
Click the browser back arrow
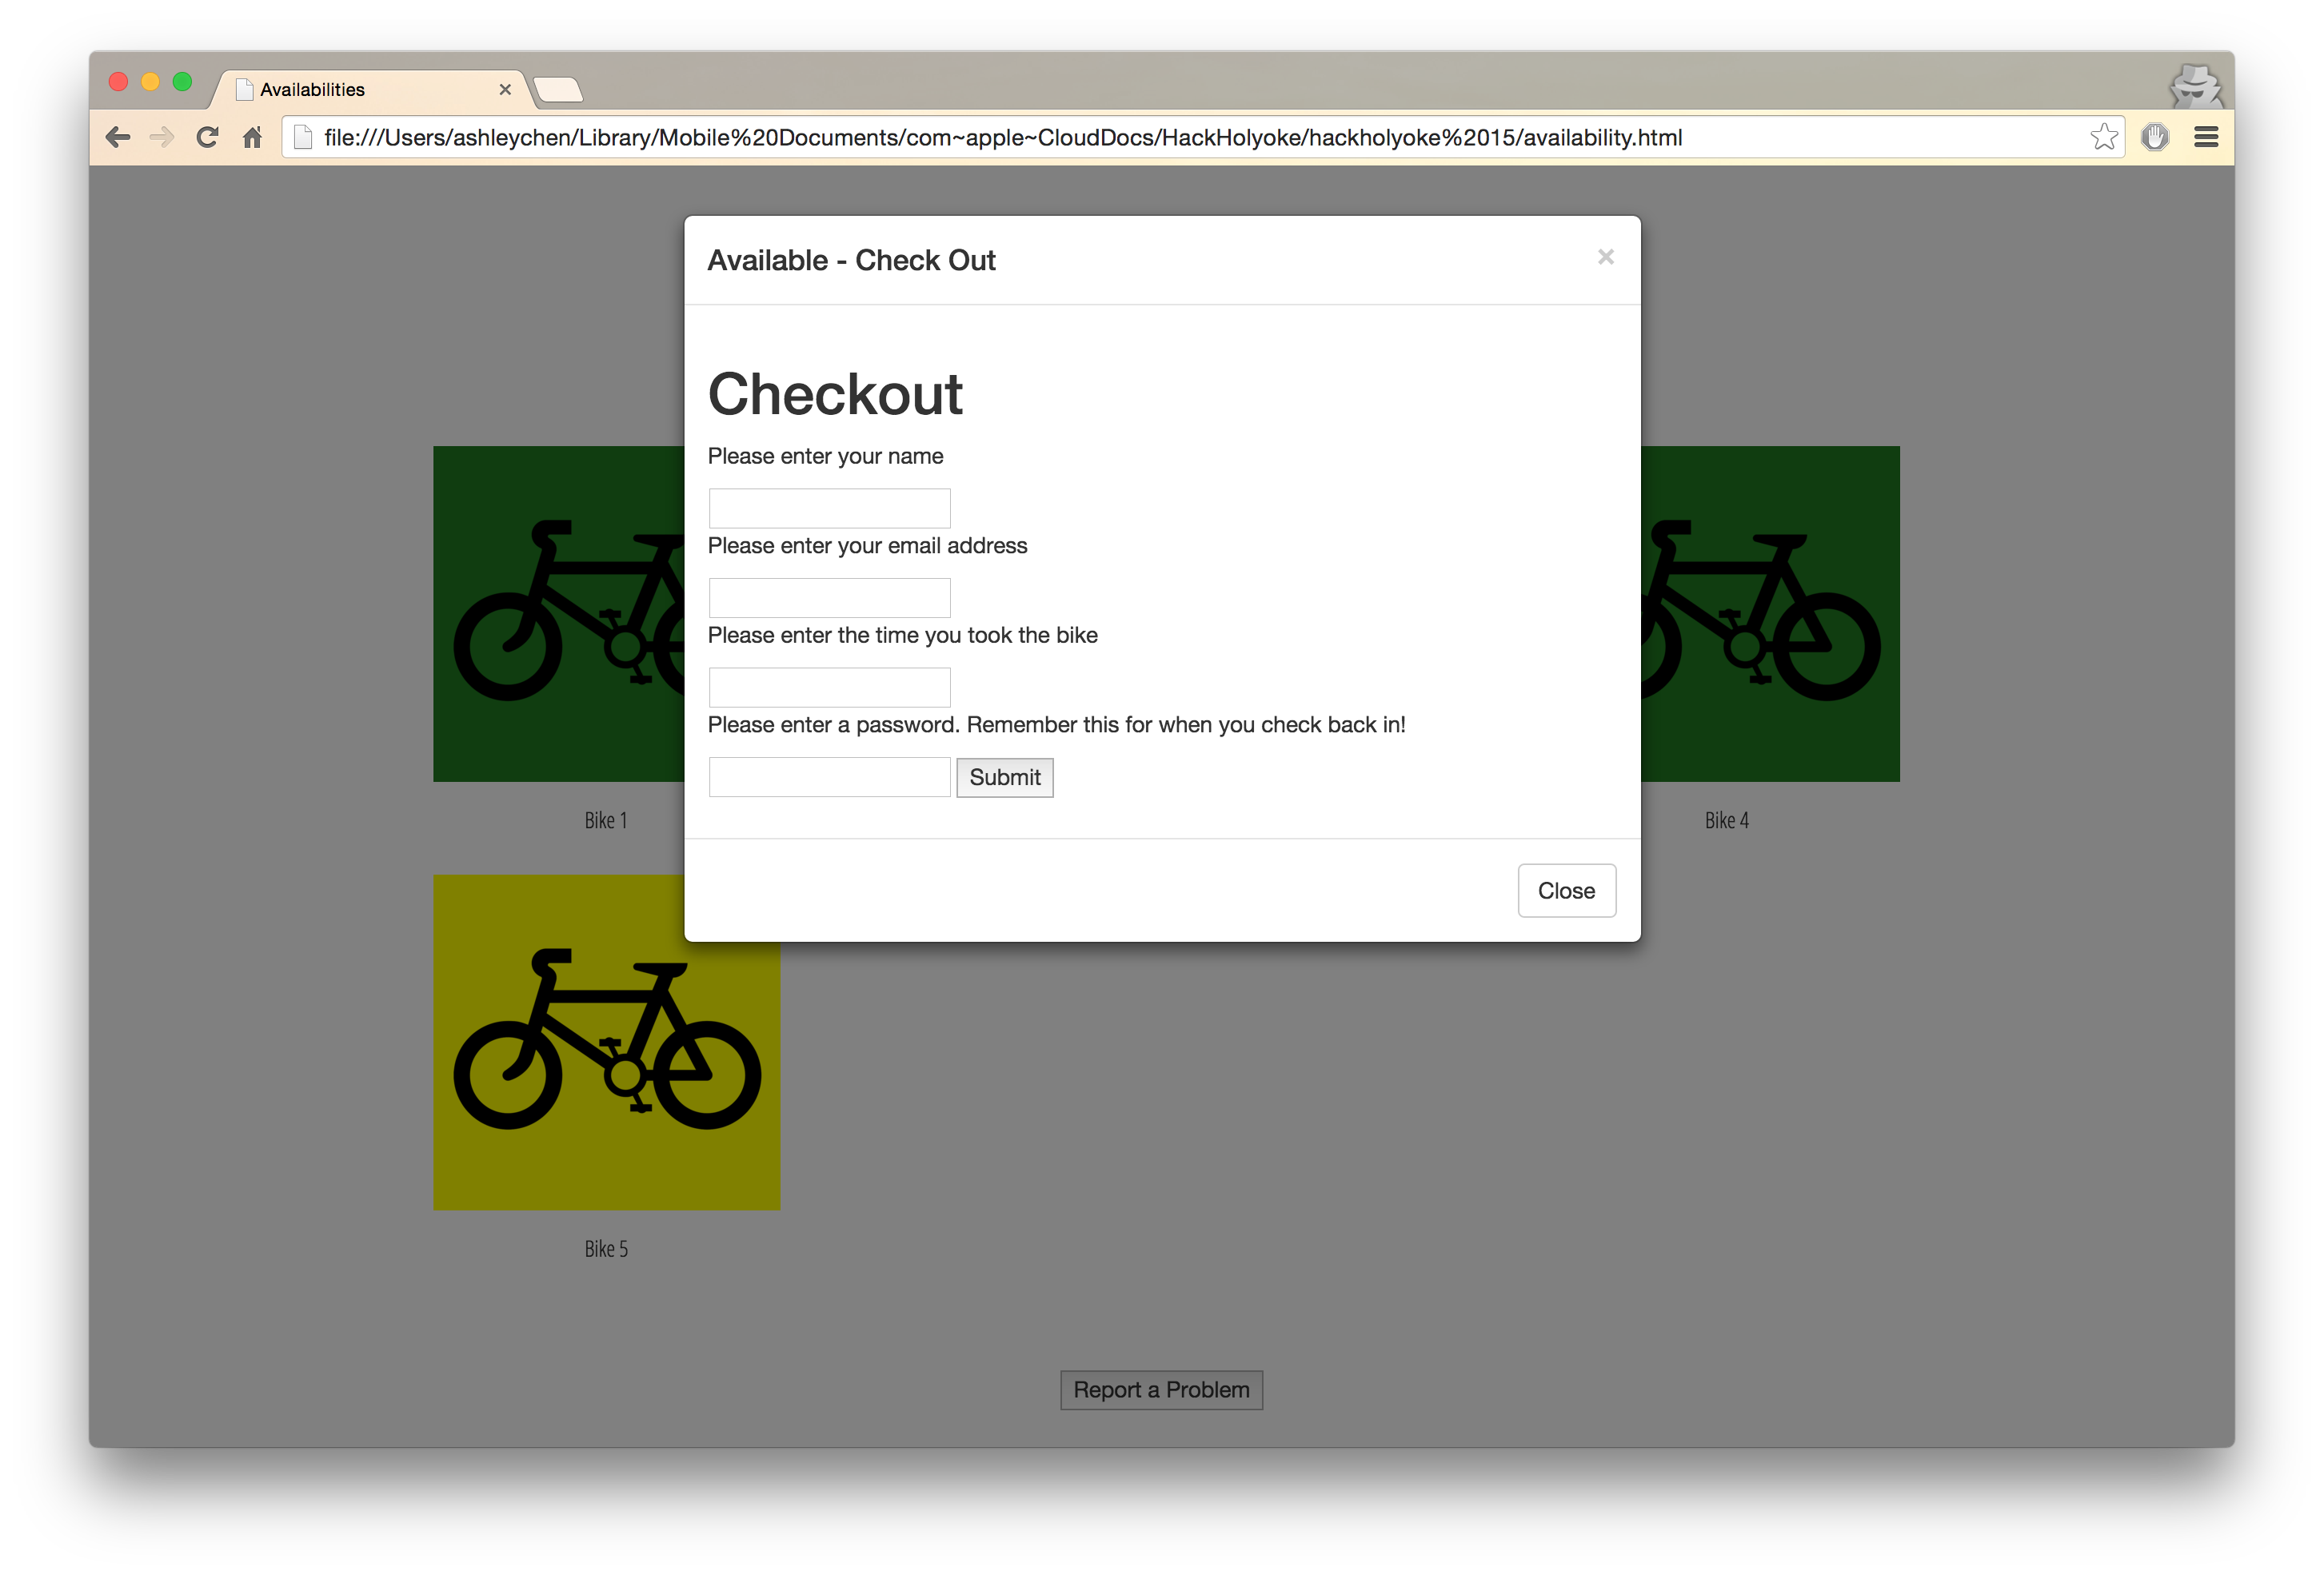(x=118, y=137)
